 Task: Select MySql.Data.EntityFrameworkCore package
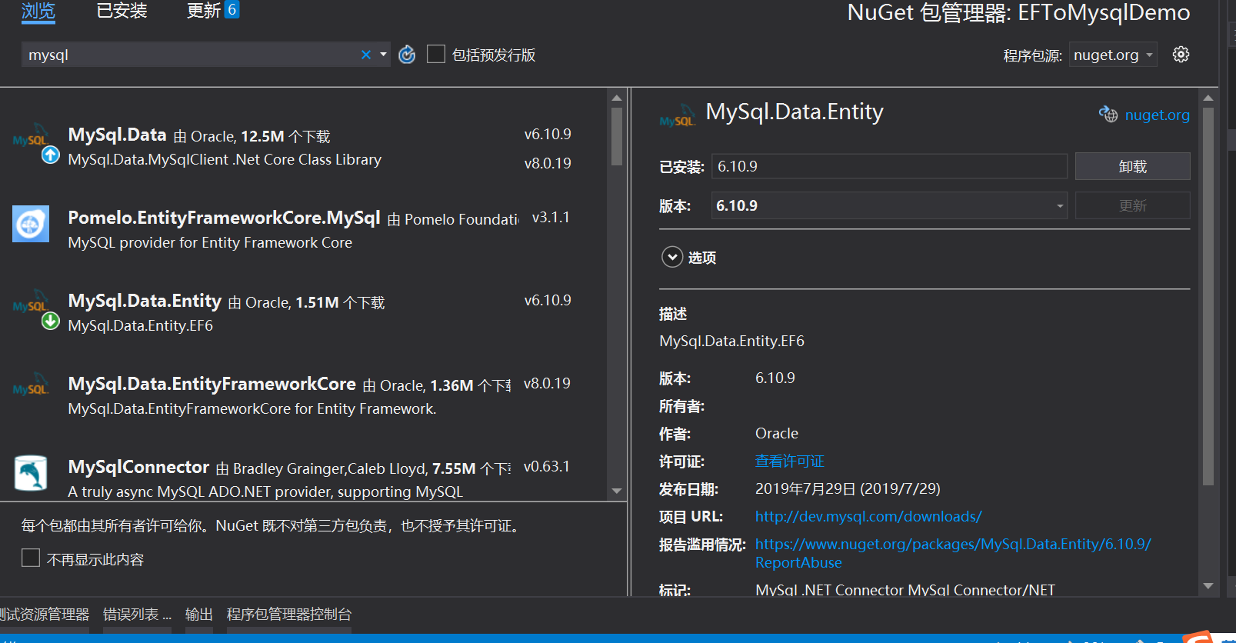(x=304, y=395)
